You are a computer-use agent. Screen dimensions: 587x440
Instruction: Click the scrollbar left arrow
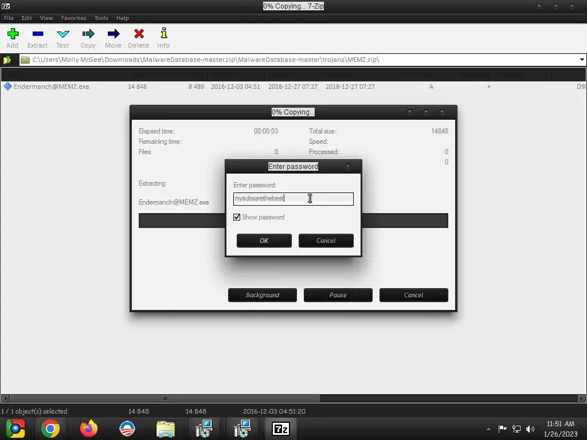(5, 399)
